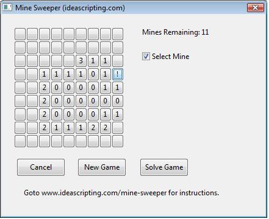Click the 0 cell between two 1s in the '!' row

pos(93,74)
